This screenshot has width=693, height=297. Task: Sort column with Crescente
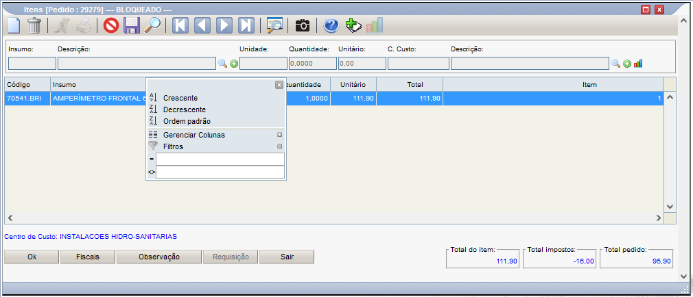tap(180, 98)
